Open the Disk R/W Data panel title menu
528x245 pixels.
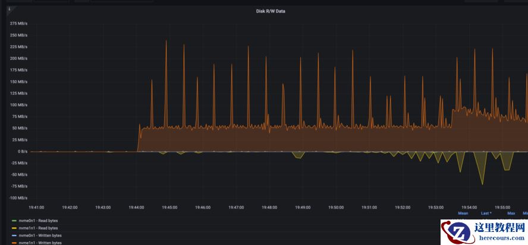click(x=271, y=11)
